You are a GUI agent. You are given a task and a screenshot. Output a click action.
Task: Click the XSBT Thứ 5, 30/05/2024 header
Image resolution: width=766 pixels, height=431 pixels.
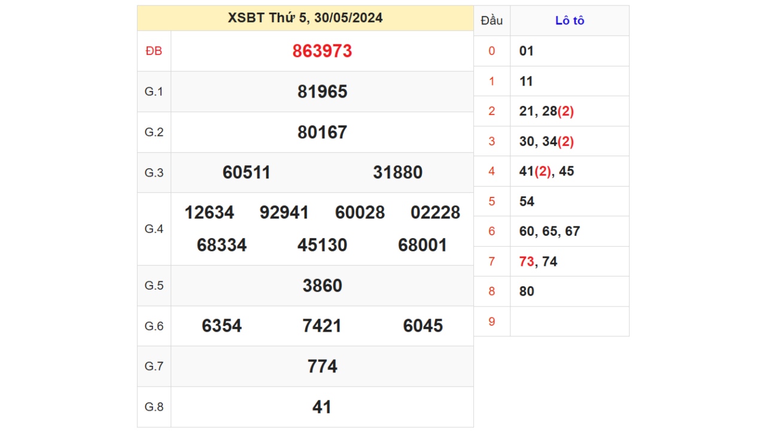[305, 18]
